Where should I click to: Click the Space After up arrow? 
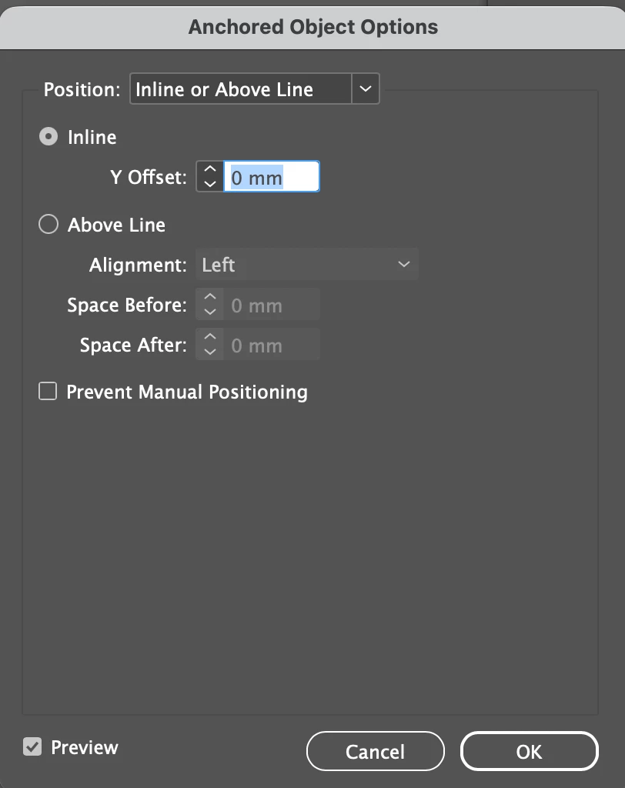click(209, 337)
